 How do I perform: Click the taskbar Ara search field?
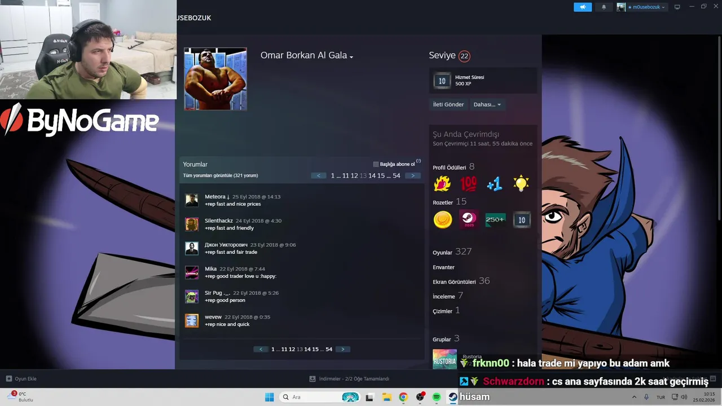point(320,397)
